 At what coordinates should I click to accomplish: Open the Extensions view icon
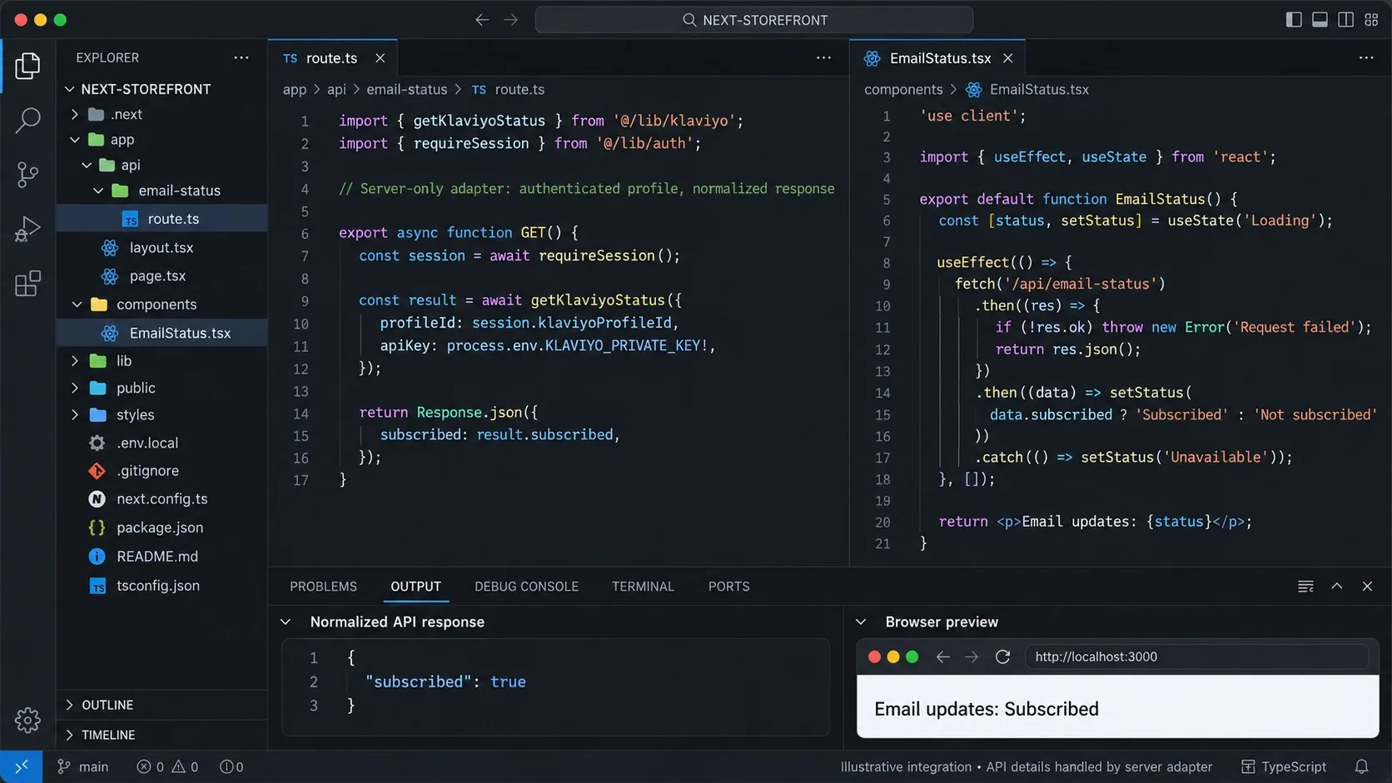(x=27, y=283)
